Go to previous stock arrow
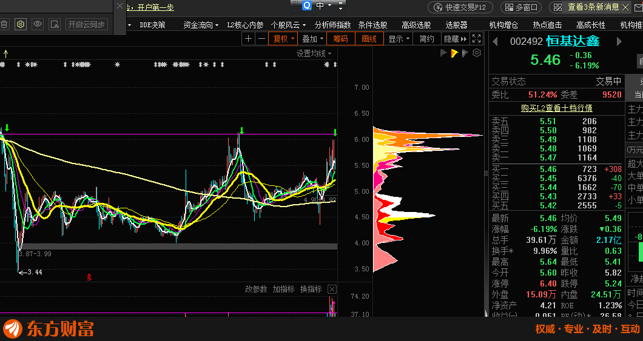Screen dimensions: 643x341 [x=496, y=41]
